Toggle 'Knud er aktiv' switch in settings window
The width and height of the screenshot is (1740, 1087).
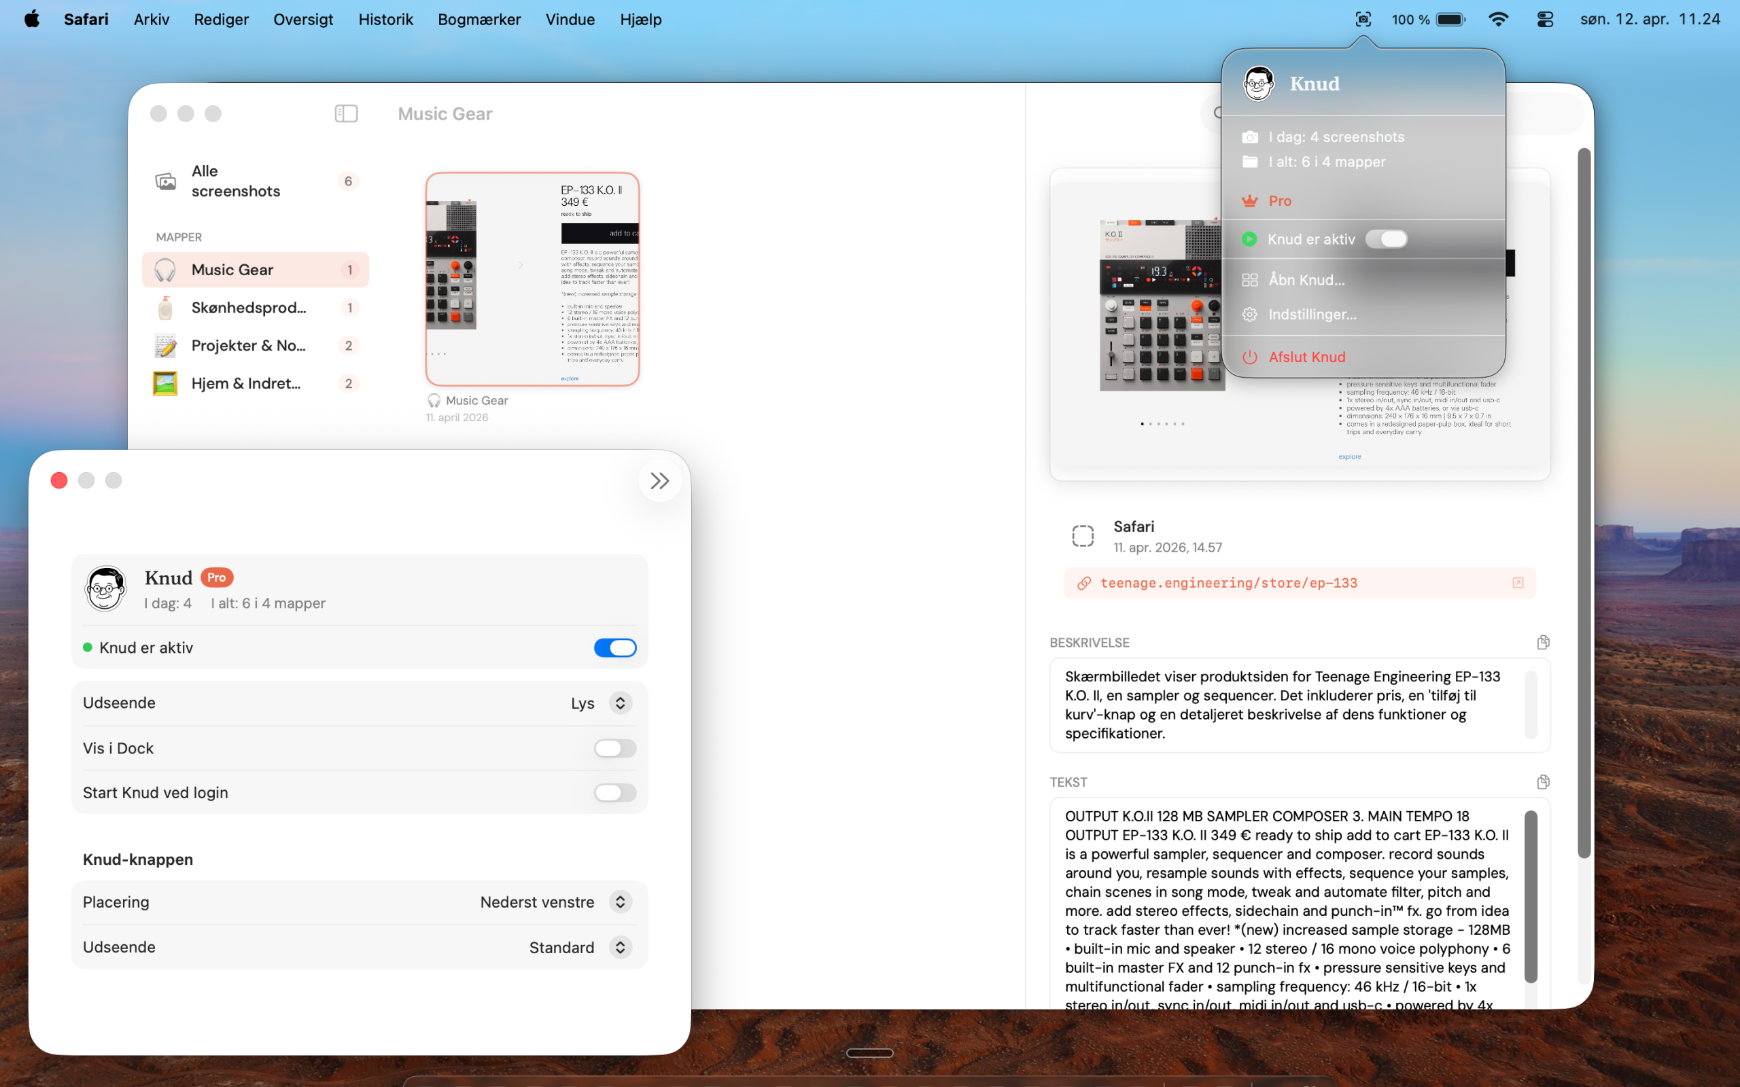[614, 647]
